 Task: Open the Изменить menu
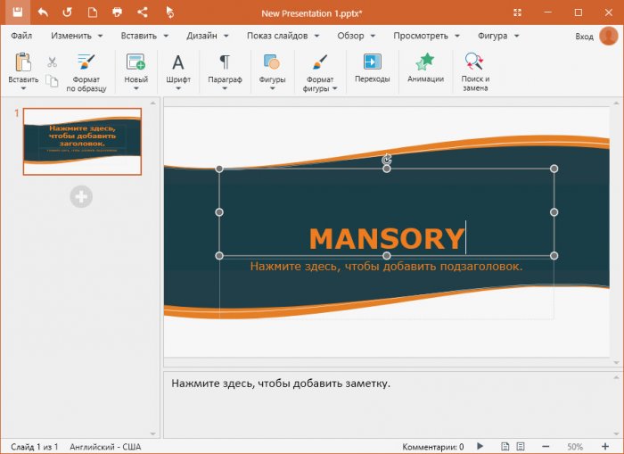pos(77,36)
